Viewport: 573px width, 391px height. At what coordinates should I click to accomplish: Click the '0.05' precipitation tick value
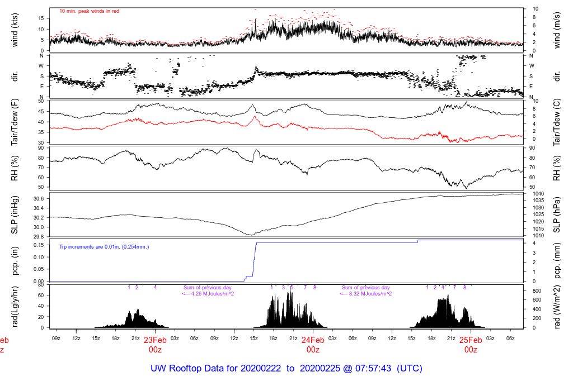39,269
